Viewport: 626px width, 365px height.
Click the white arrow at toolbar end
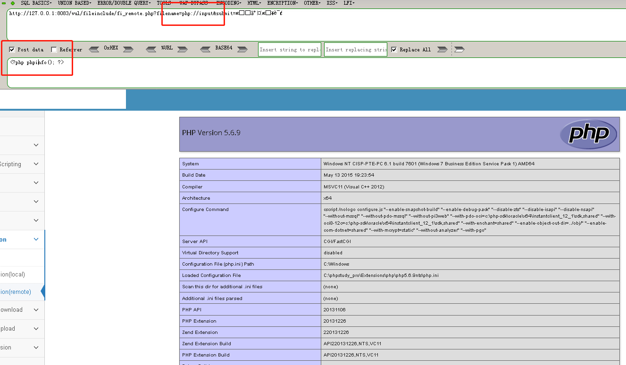click(x=459, y=49)
